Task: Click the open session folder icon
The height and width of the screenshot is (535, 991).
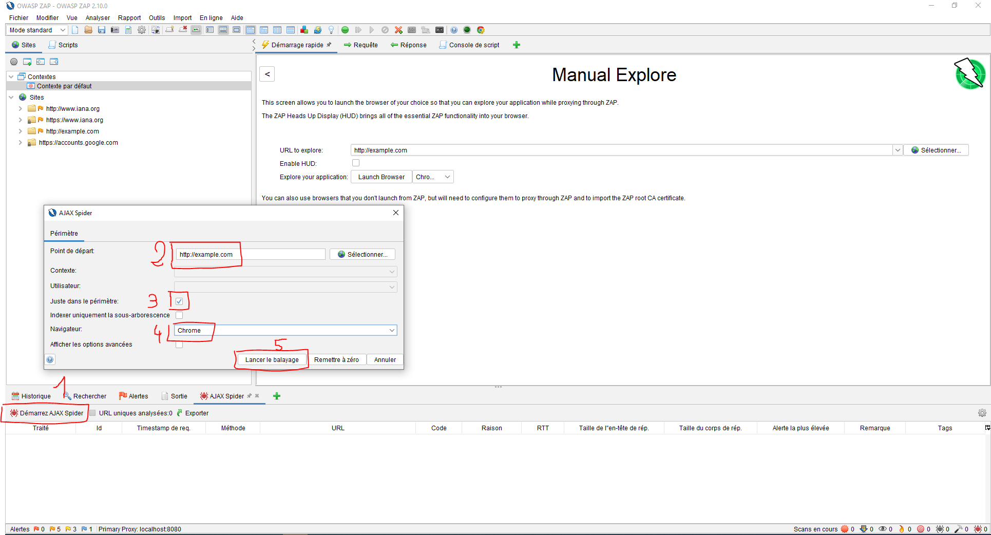Action: click(88, 30)
